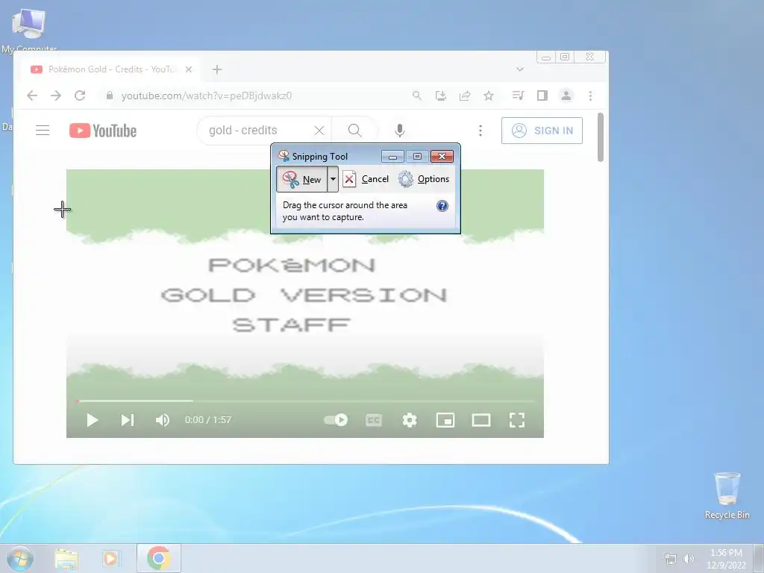
Task: Open system volume tray icon
Action: coord(689,559)
